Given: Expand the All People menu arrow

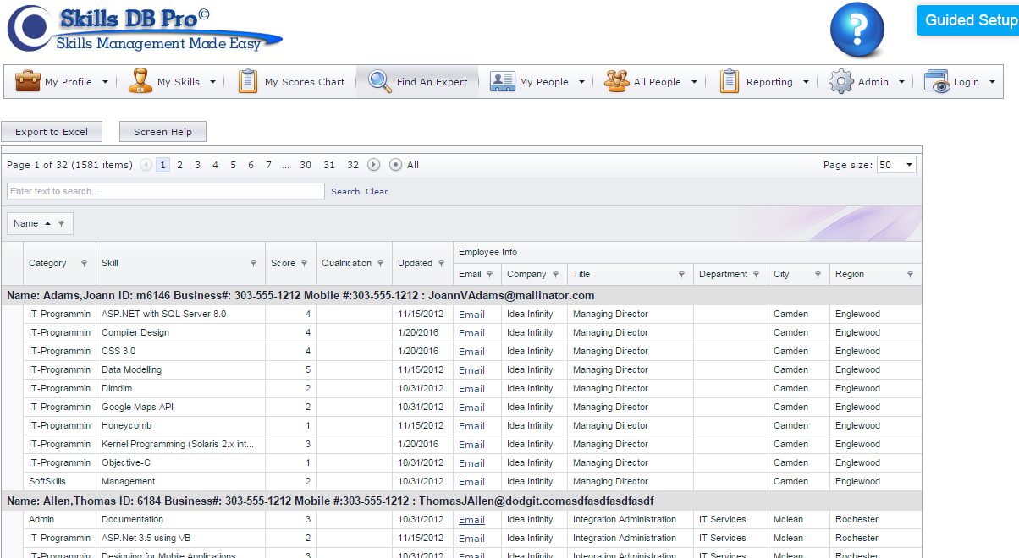Looking at the screenshot, I should tap(694, 82).
